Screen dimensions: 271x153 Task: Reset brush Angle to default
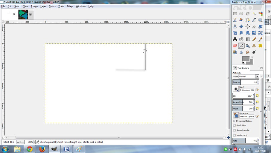click(x=257, y=109)
